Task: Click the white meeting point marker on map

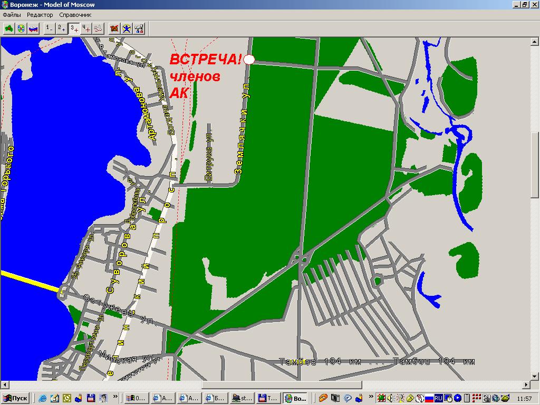Action: [x=249, y=60]
